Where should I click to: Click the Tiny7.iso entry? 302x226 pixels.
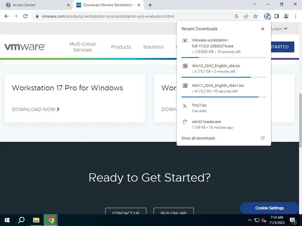click(x=224, y=108)
